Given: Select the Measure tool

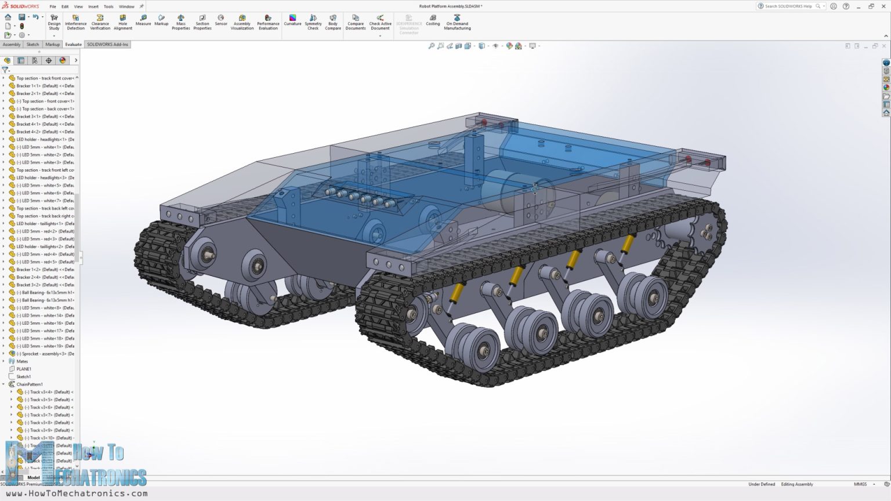Looking at the screenshot, I should pos(143,22).
